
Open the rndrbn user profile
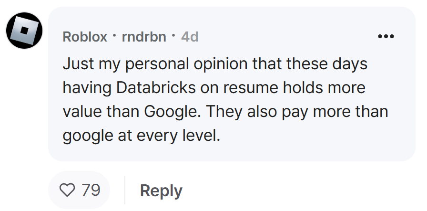tap(144, 37)
